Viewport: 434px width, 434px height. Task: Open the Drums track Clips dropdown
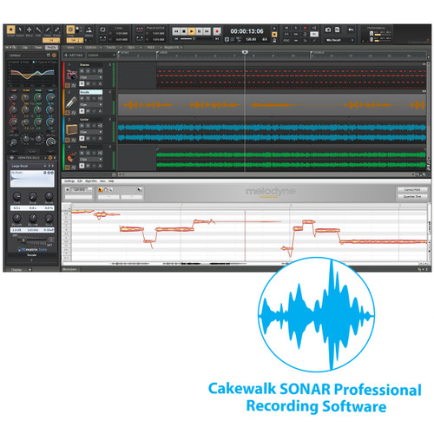(x=91, y=77)
